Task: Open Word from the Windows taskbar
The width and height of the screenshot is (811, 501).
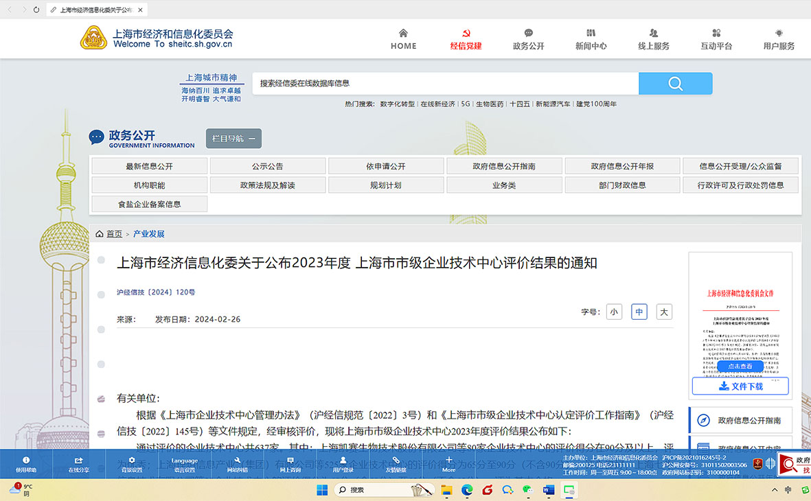Action: coord(549,490)
